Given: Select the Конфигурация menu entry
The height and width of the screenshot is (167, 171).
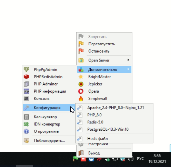Looking at the screenshot, I should 49,108.
